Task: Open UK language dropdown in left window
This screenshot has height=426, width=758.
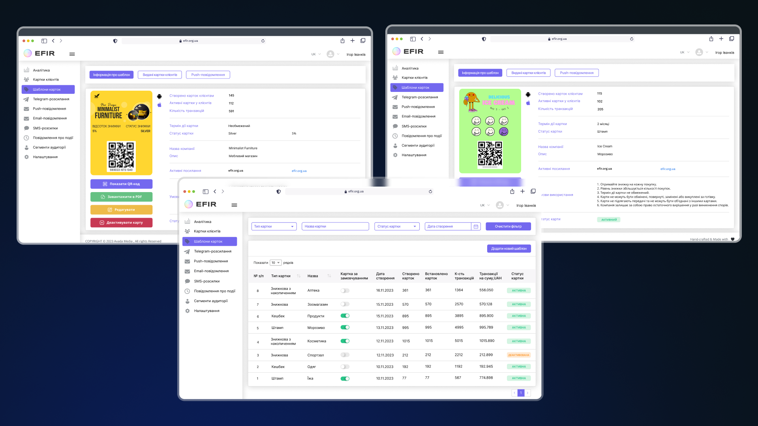Action: (x=316, y=54)
